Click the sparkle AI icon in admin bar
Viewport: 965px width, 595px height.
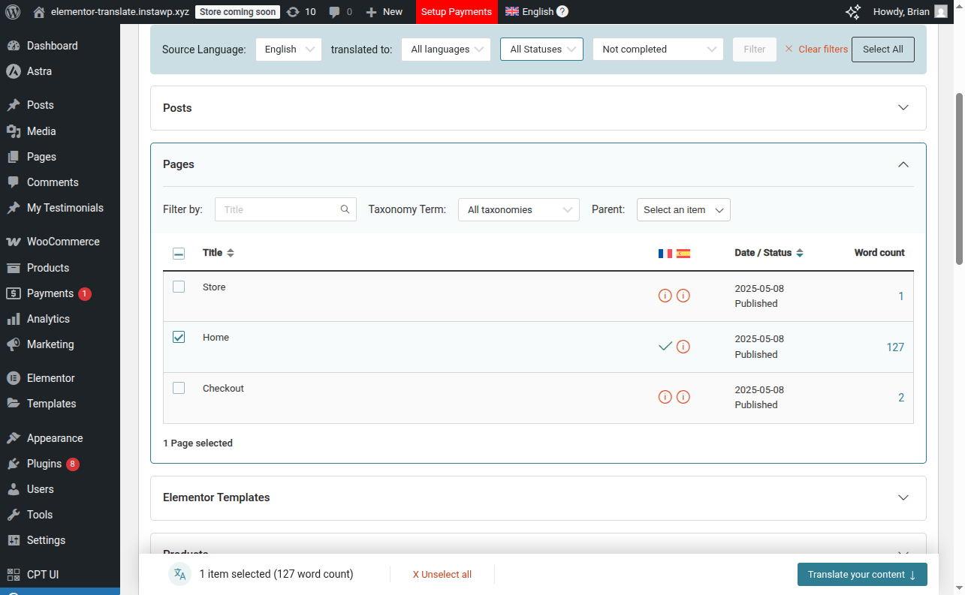coord(853,12)
